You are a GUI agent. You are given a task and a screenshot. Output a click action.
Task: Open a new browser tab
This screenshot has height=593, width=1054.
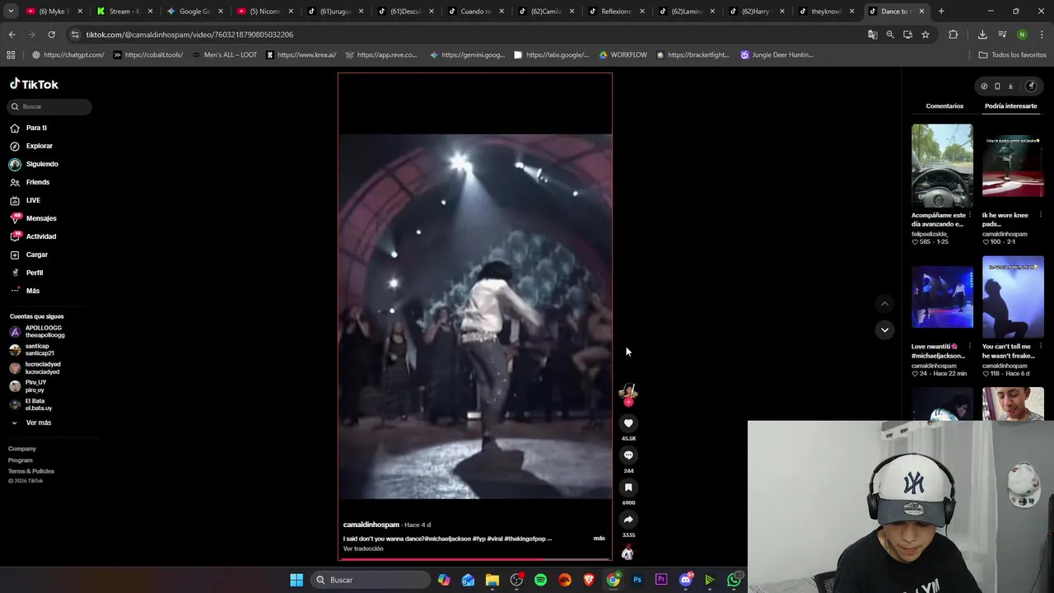coord(941,12)
